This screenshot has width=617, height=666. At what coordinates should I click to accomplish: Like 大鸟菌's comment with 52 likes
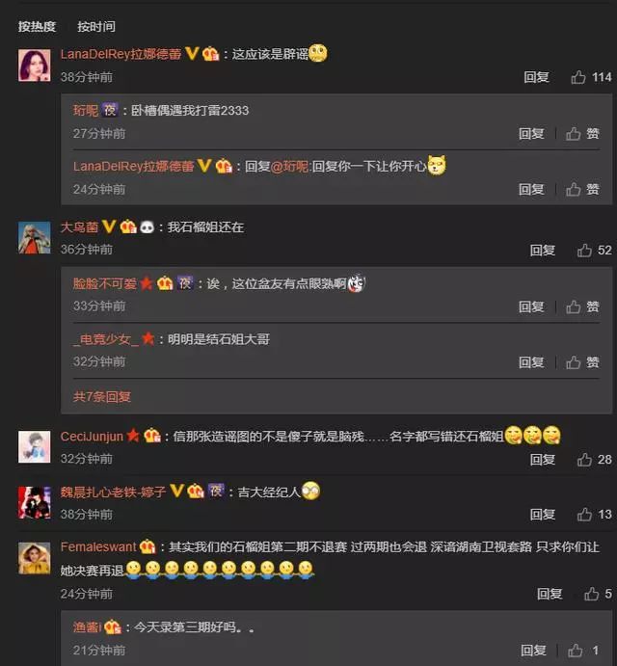point(594,251)
